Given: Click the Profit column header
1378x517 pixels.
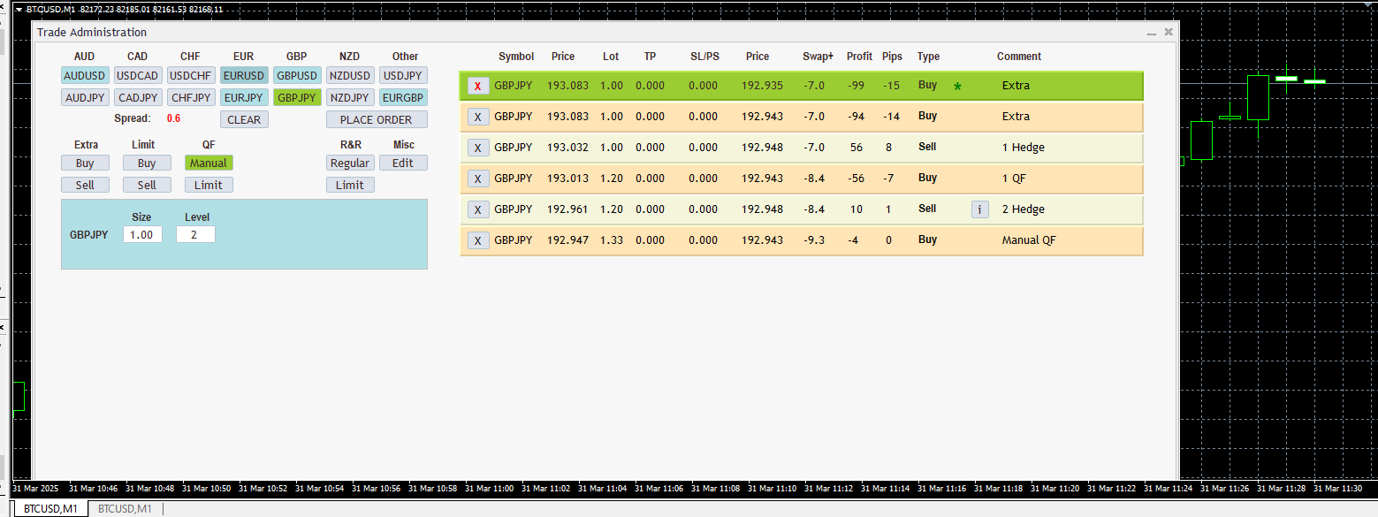Looking at the screenshot, I should click(859, 57).
